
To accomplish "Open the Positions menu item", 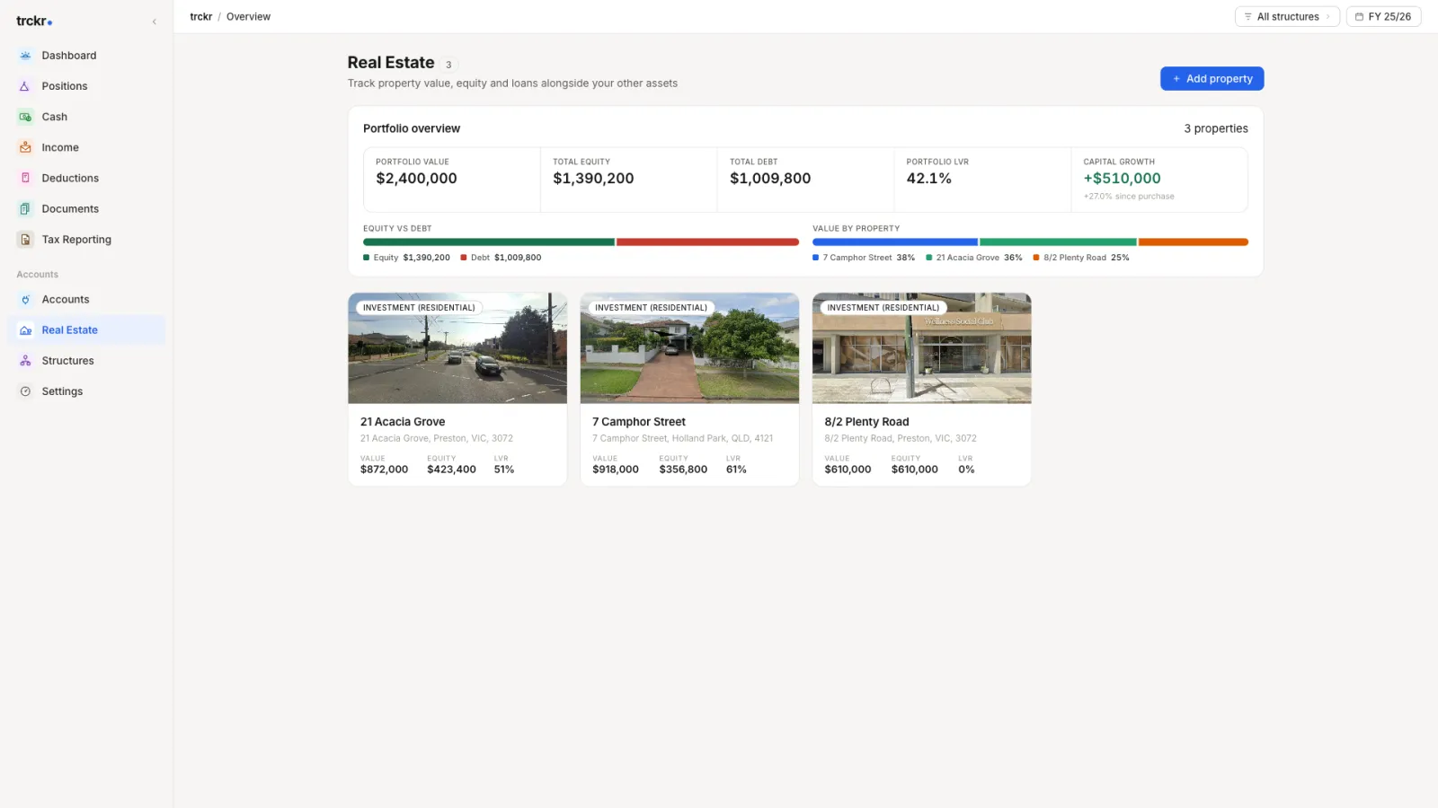I will click(x=86, y=86).
